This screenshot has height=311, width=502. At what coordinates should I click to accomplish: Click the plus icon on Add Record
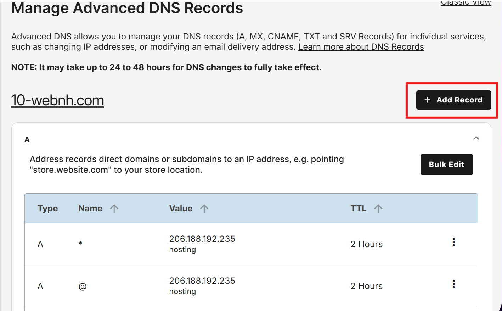point(427,100)
